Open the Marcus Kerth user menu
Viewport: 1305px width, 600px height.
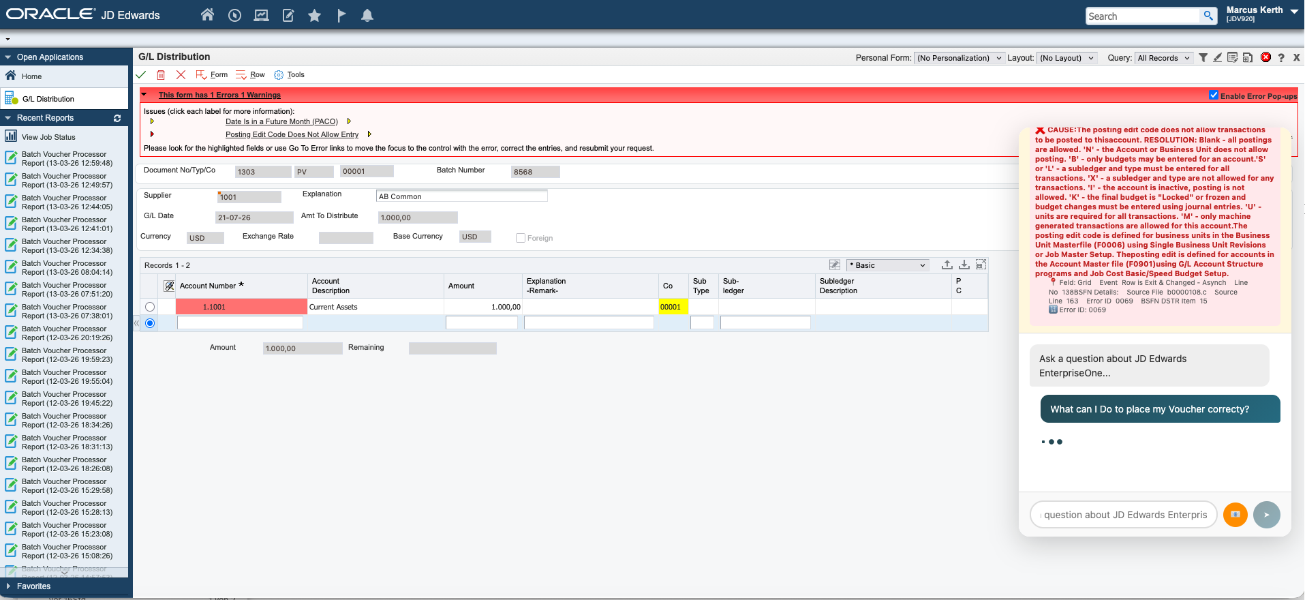click(1261, 13)
